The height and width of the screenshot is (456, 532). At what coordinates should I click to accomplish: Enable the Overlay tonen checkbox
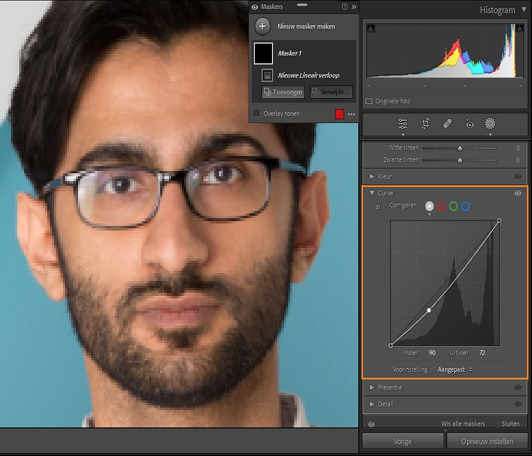point(257,113)
